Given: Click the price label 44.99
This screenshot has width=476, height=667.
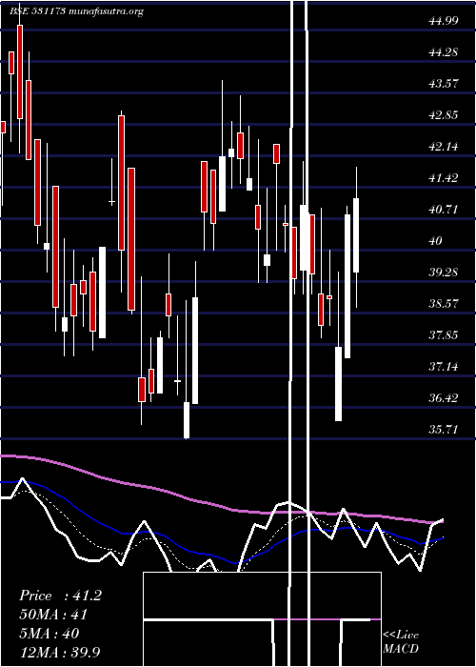Looking at the screenshot, I should [x=444, y=20].
